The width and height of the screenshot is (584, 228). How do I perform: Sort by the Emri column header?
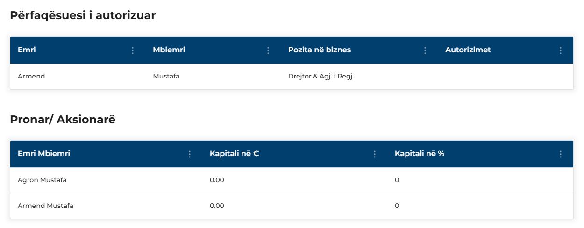point(27,50)
